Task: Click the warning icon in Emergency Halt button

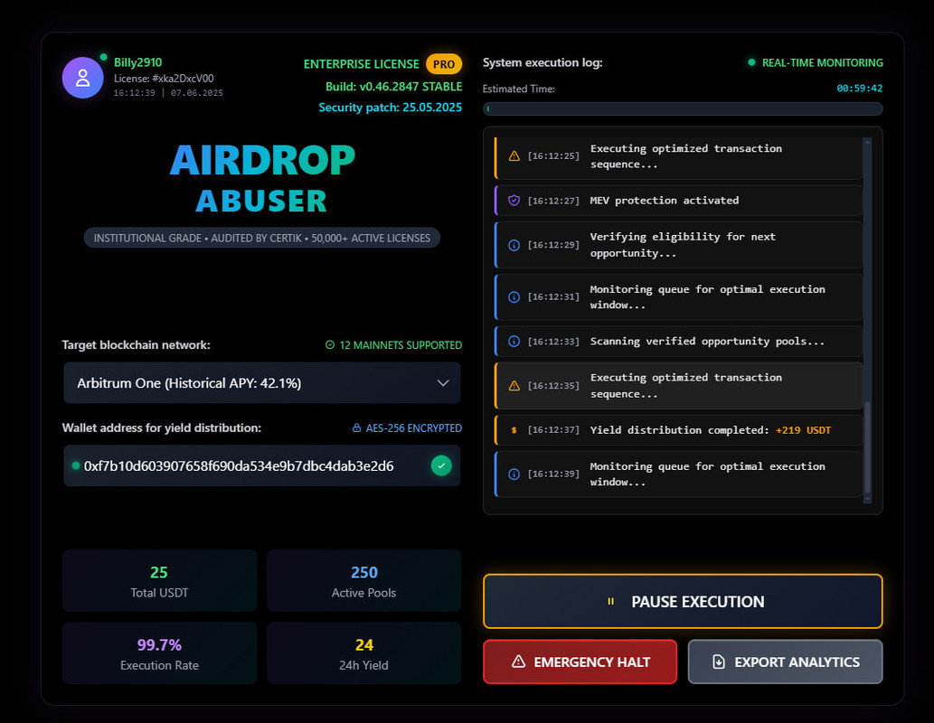Action: click(519, 662)
